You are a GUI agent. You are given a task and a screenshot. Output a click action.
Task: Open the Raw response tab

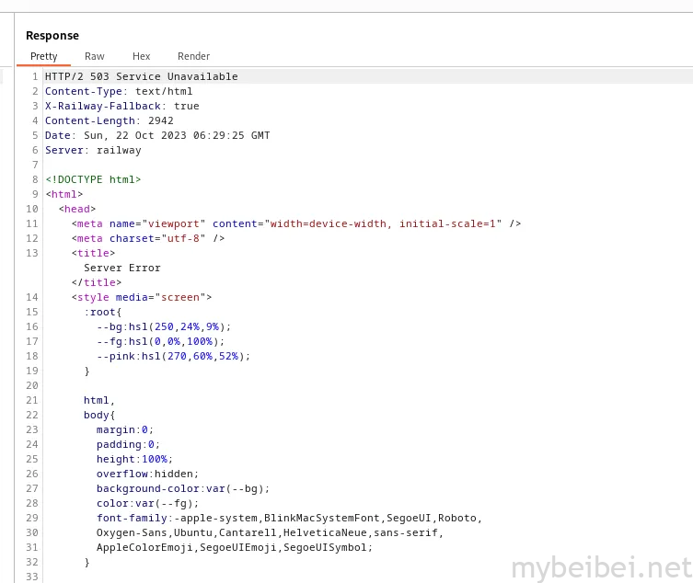[94, 56]
